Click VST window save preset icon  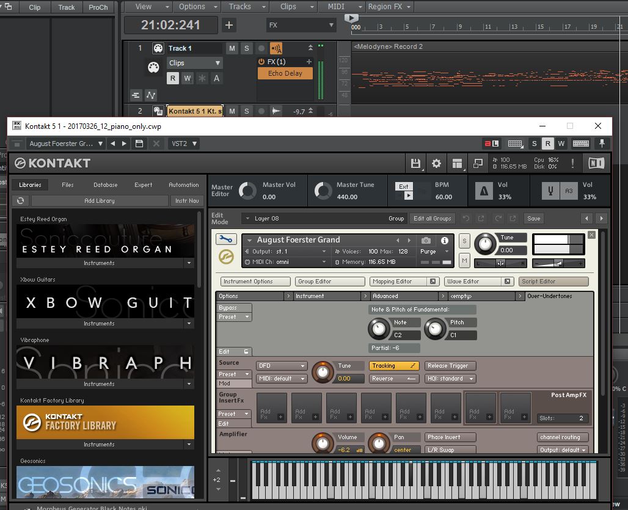pos(139,144)
